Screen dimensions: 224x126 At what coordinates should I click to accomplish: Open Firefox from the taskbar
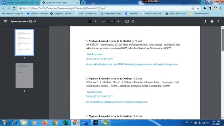tap(45, 123)
